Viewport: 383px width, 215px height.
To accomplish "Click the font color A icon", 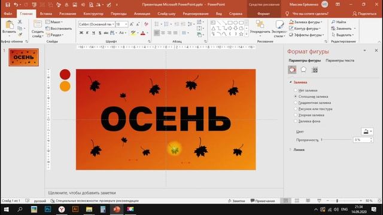I will click(x=143, y=33).
